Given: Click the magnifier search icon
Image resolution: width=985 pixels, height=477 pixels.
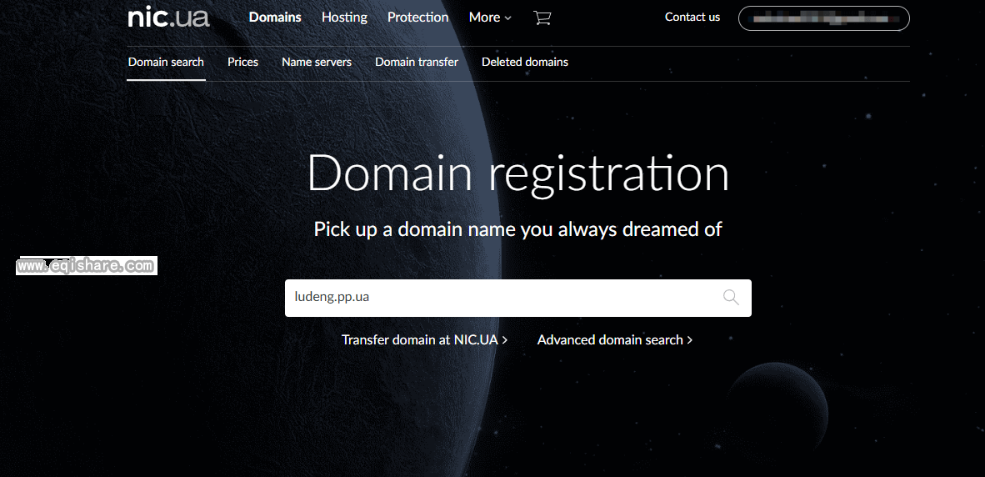Looking at the screenshot, I should coord(731,298).
